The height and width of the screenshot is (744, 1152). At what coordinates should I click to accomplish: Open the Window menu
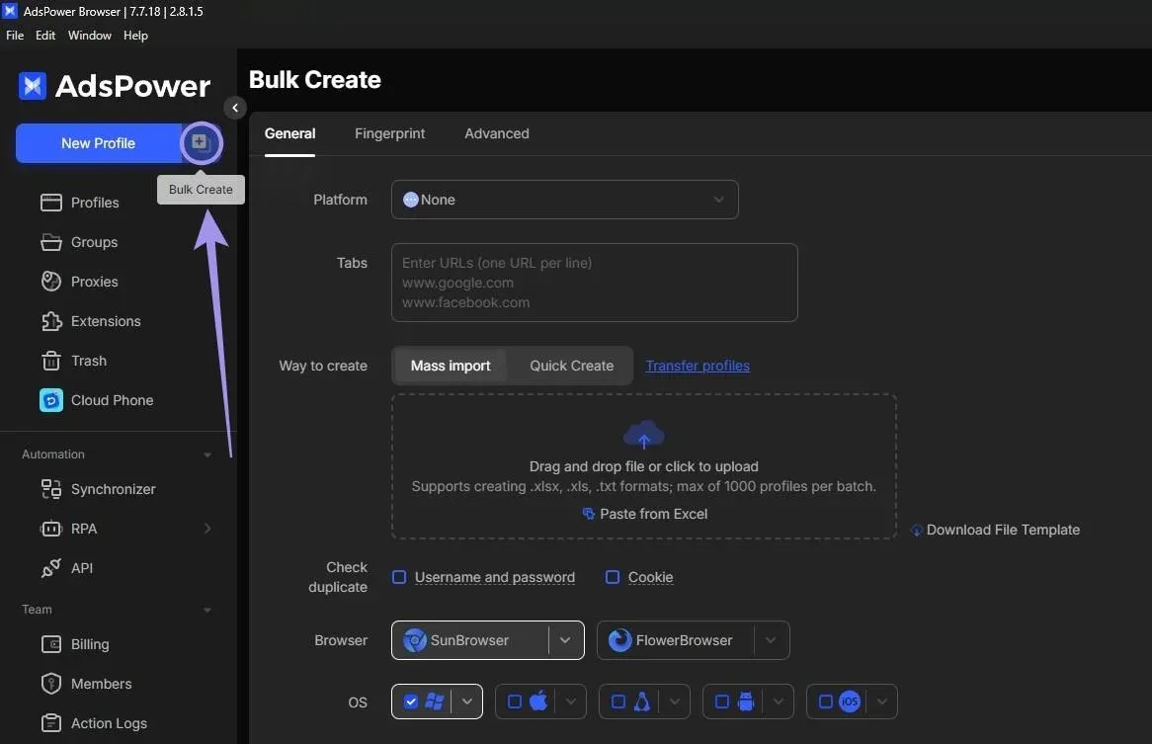[90, 35]
